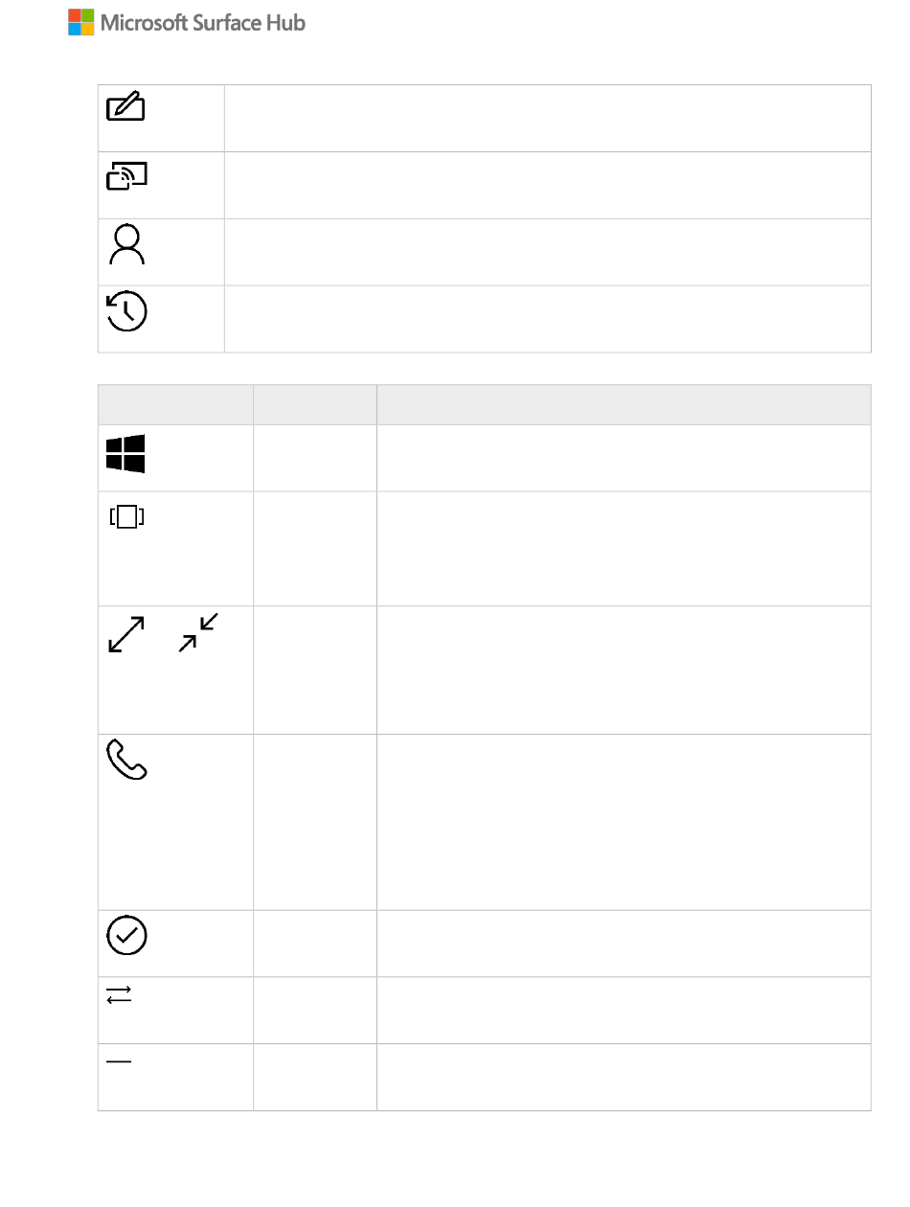This screenshot has height=1207, width=910.
Task: Click the Microsoft four-color square logo
Action: 81,22
